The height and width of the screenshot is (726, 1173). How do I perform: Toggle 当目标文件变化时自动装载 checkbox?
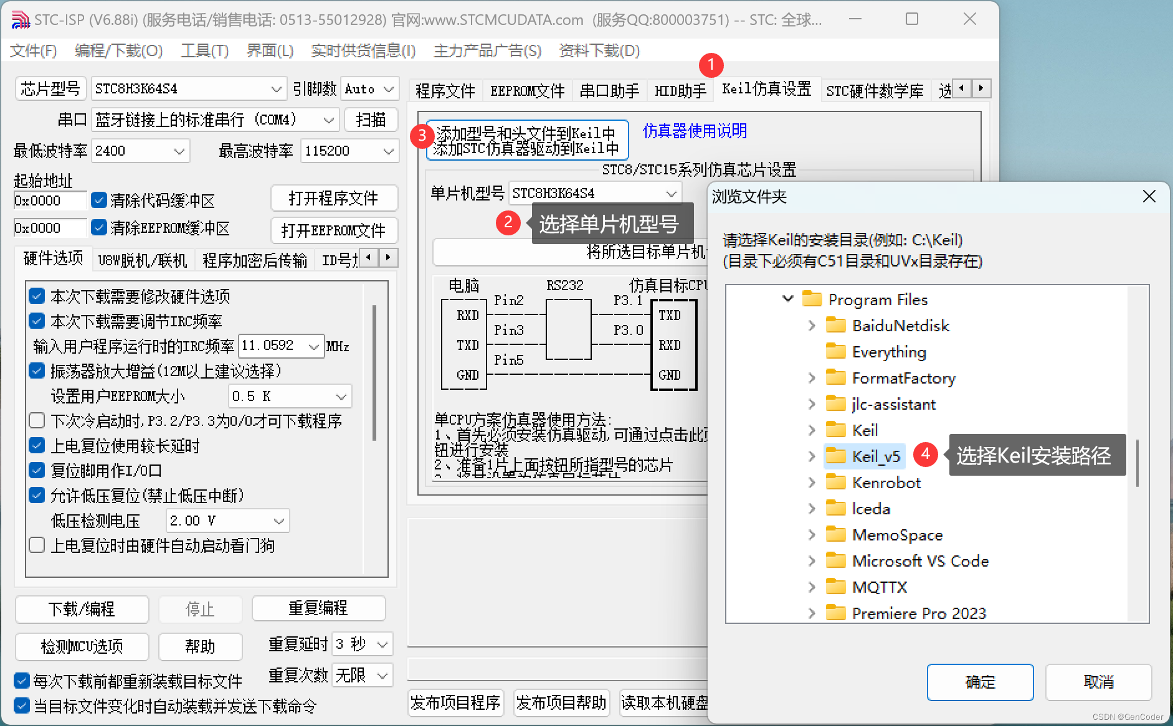click(x=21, y=705)
